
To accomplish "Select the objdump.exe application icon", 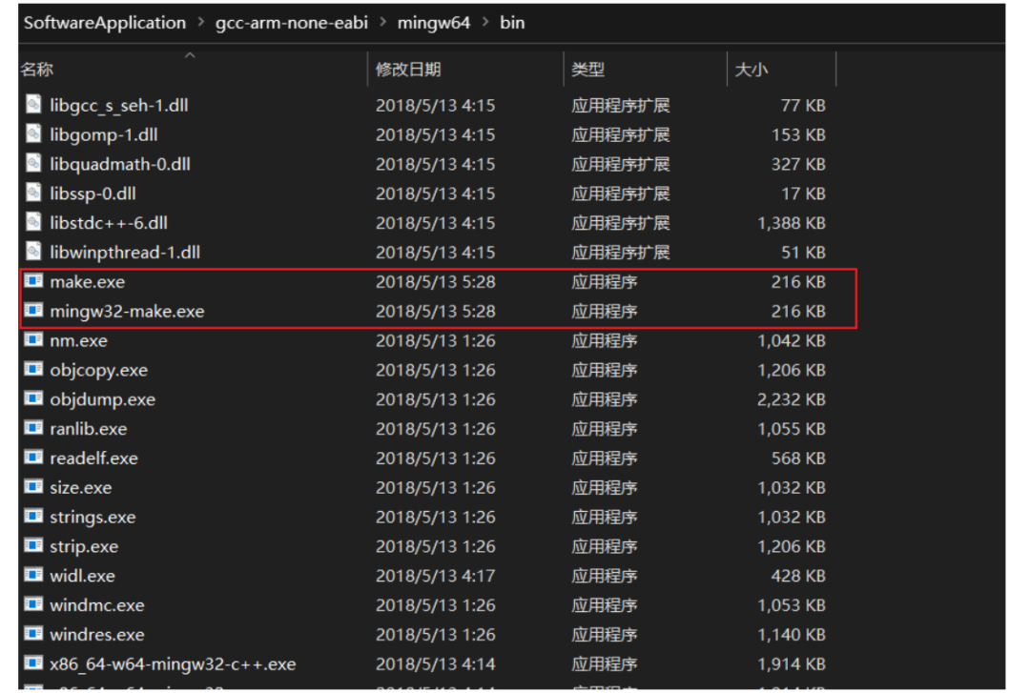I will click(34, 398).
